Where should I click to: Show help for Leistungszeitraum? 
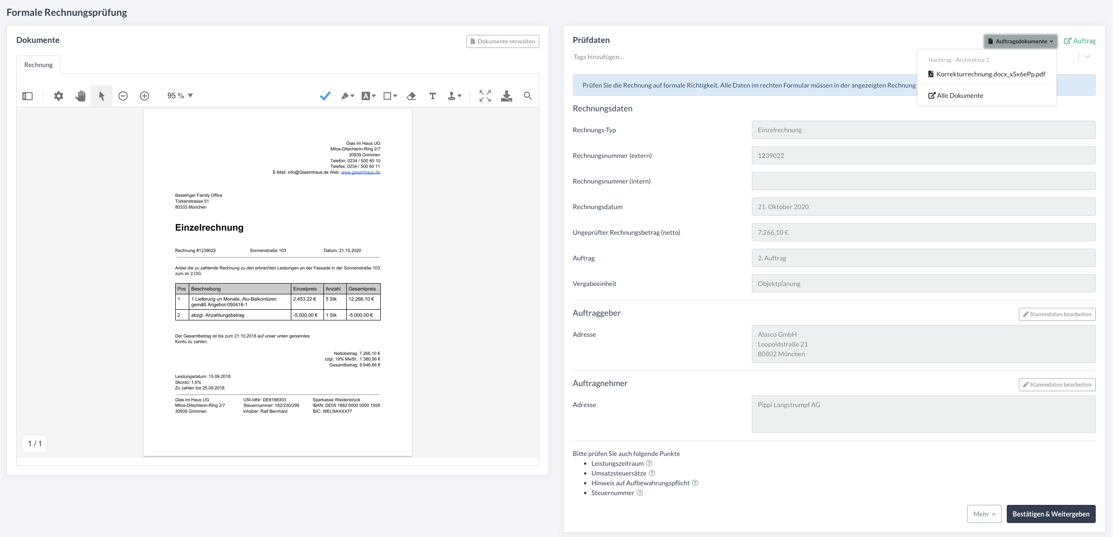[x=649, y=463]
